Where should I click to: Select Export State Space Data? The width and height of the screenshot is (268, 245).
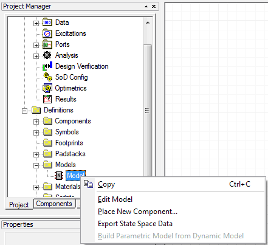[173, 224]
